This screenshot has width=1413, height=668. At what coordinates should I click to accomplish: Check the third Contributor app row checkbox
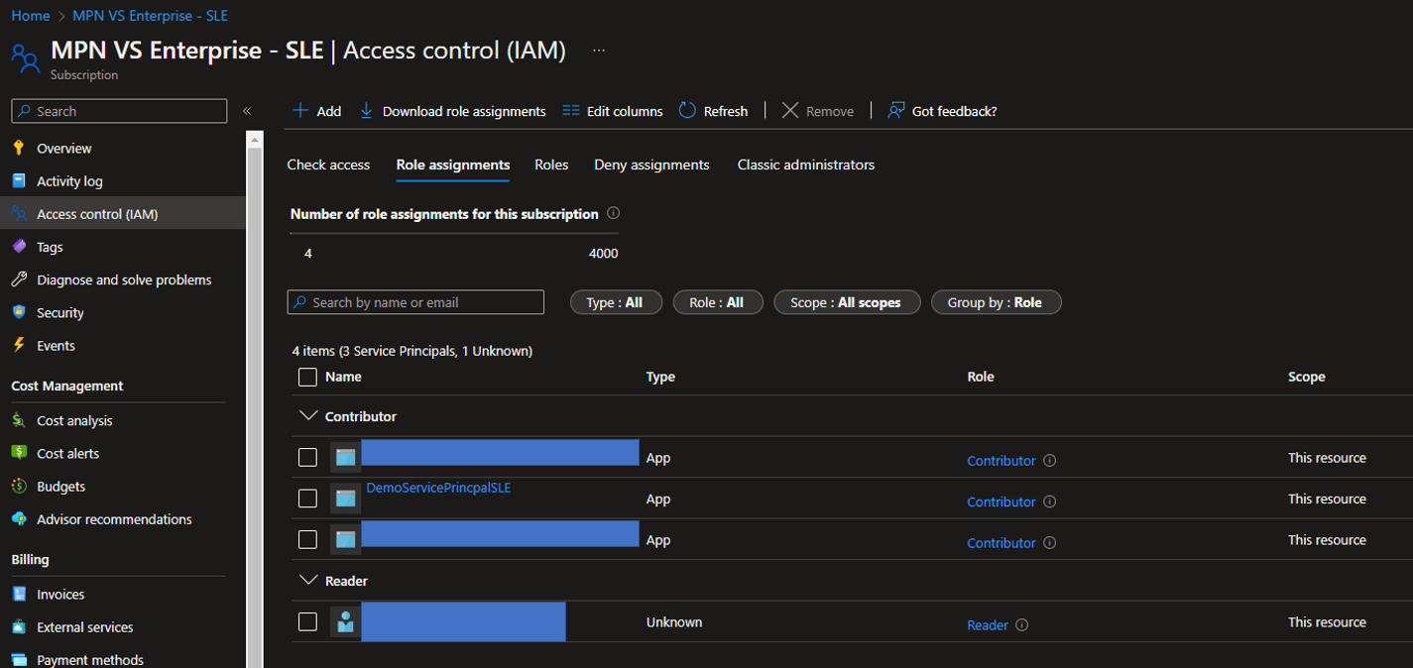307,539
